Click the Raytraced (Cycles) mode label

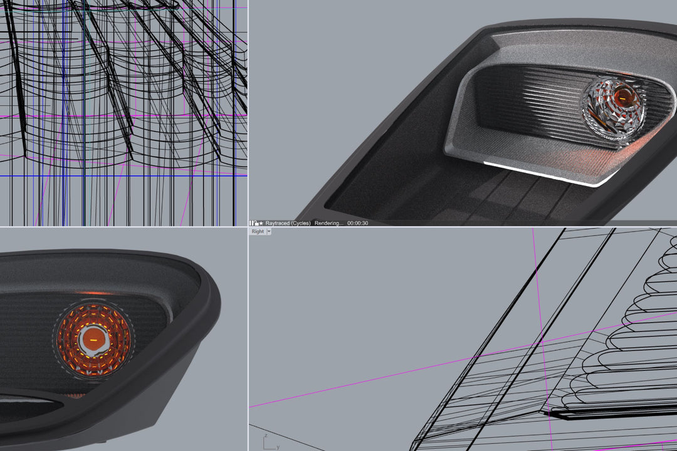click(x=288, y=223)
